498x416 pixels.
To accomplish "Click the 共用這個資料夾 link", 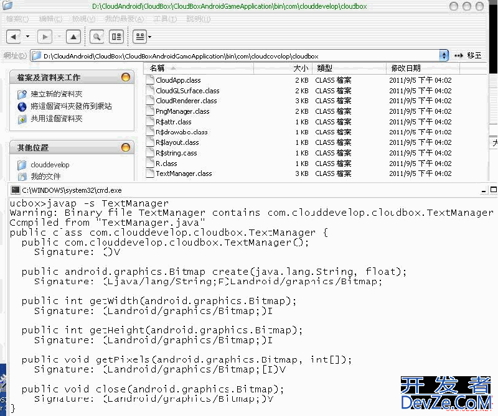I will point(56,119).
